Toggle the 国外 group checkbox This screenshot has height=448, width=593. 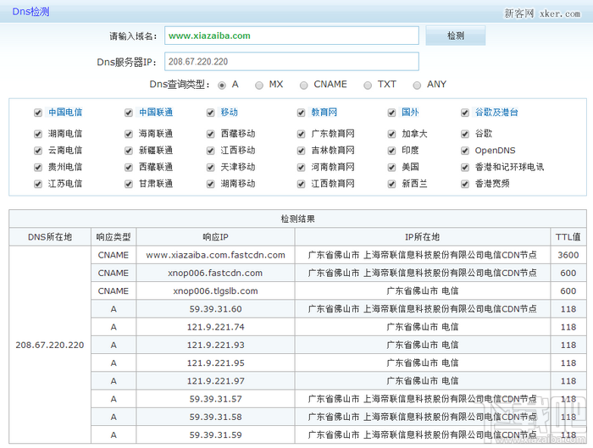(391, 113)
